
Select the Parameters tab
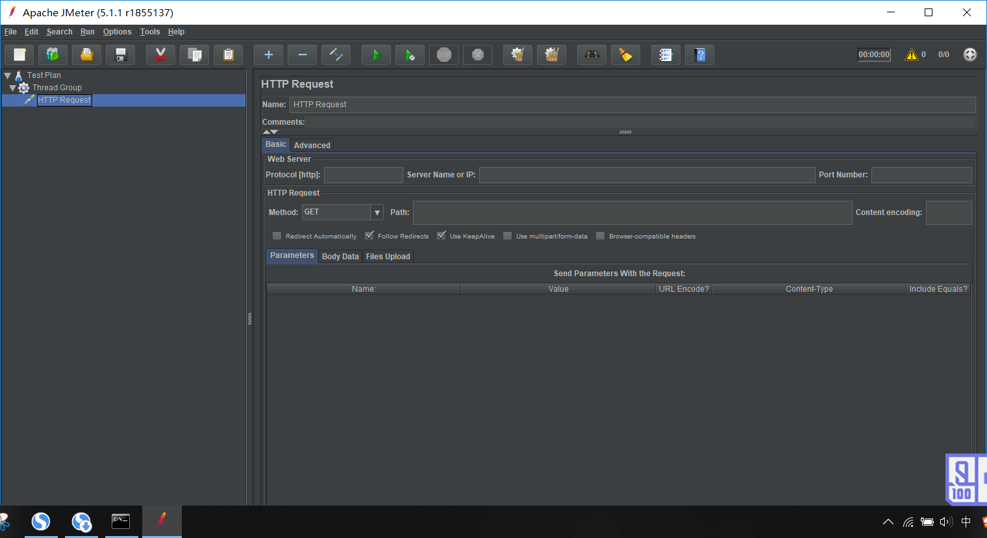pyautogui.click(x=292, y=255)
